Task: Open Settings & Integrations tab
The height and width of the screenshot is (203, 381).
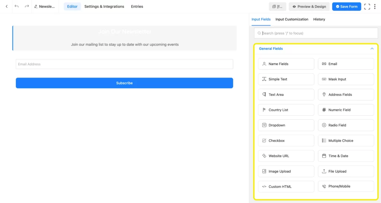Action: click(x=104, y=7)
